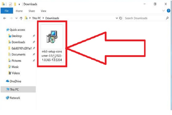Maximize the Downloads window
The image size is (172, 115).
(155, 4)
